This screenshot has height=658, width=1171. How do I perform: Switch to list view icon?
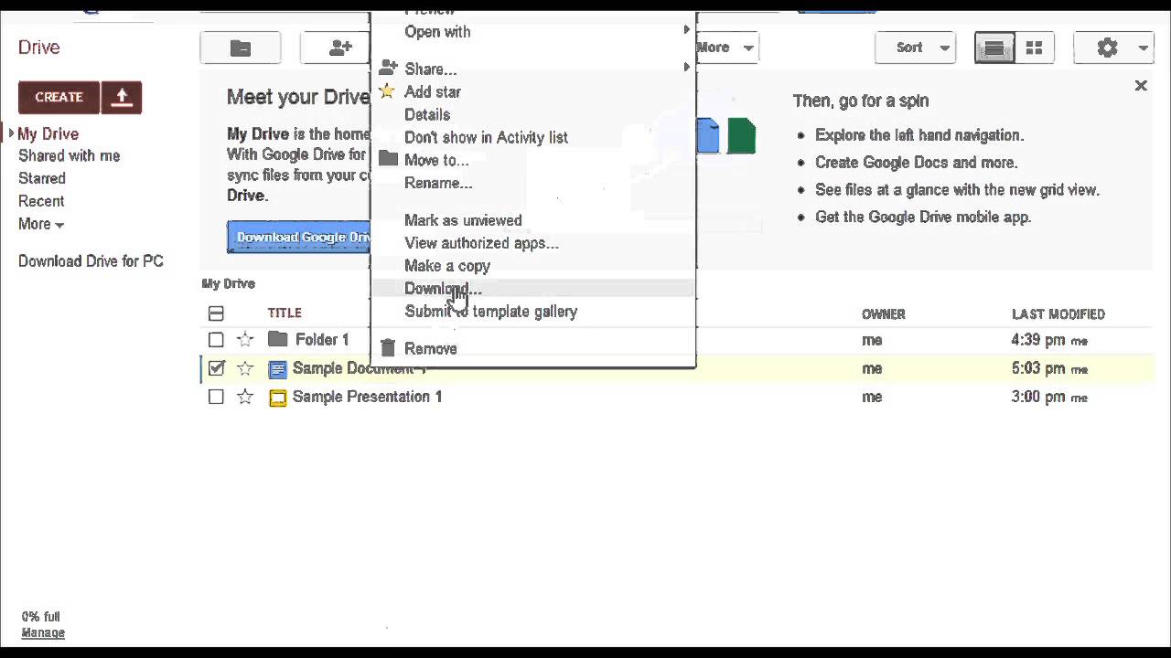(x=994, y=48)
